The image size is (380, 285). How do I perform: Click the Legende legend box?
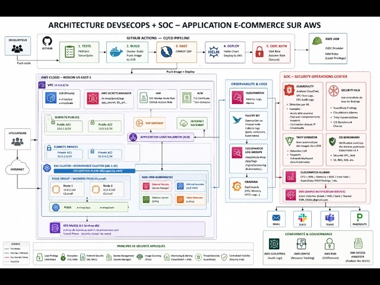click(x=16, y=254)
